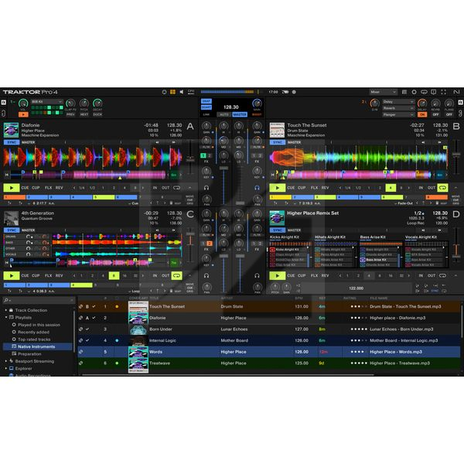Click the Deck A tempo fader handle
The height and width of the screenshot is (464, 464).
[x=190, y=161]
